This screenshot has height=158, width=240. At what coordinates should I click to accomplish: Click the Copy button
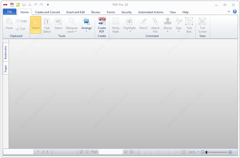(x=22, y=21)
